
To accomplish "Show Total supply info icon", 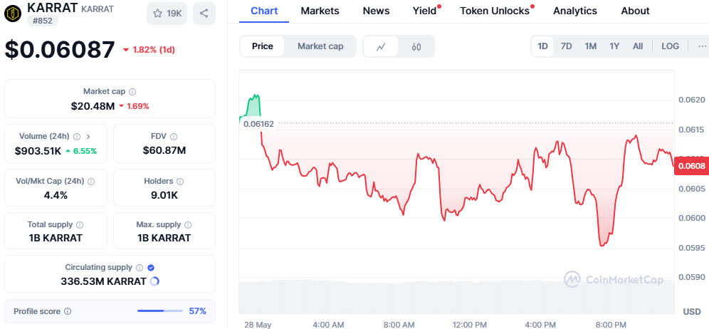I will coord(80,225).
